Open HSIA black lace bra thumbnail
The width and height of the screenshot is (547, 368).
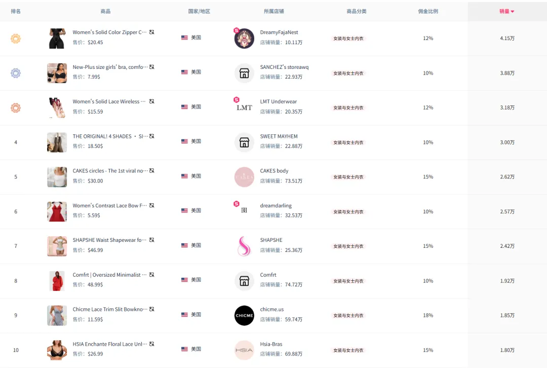pos(57,350)
